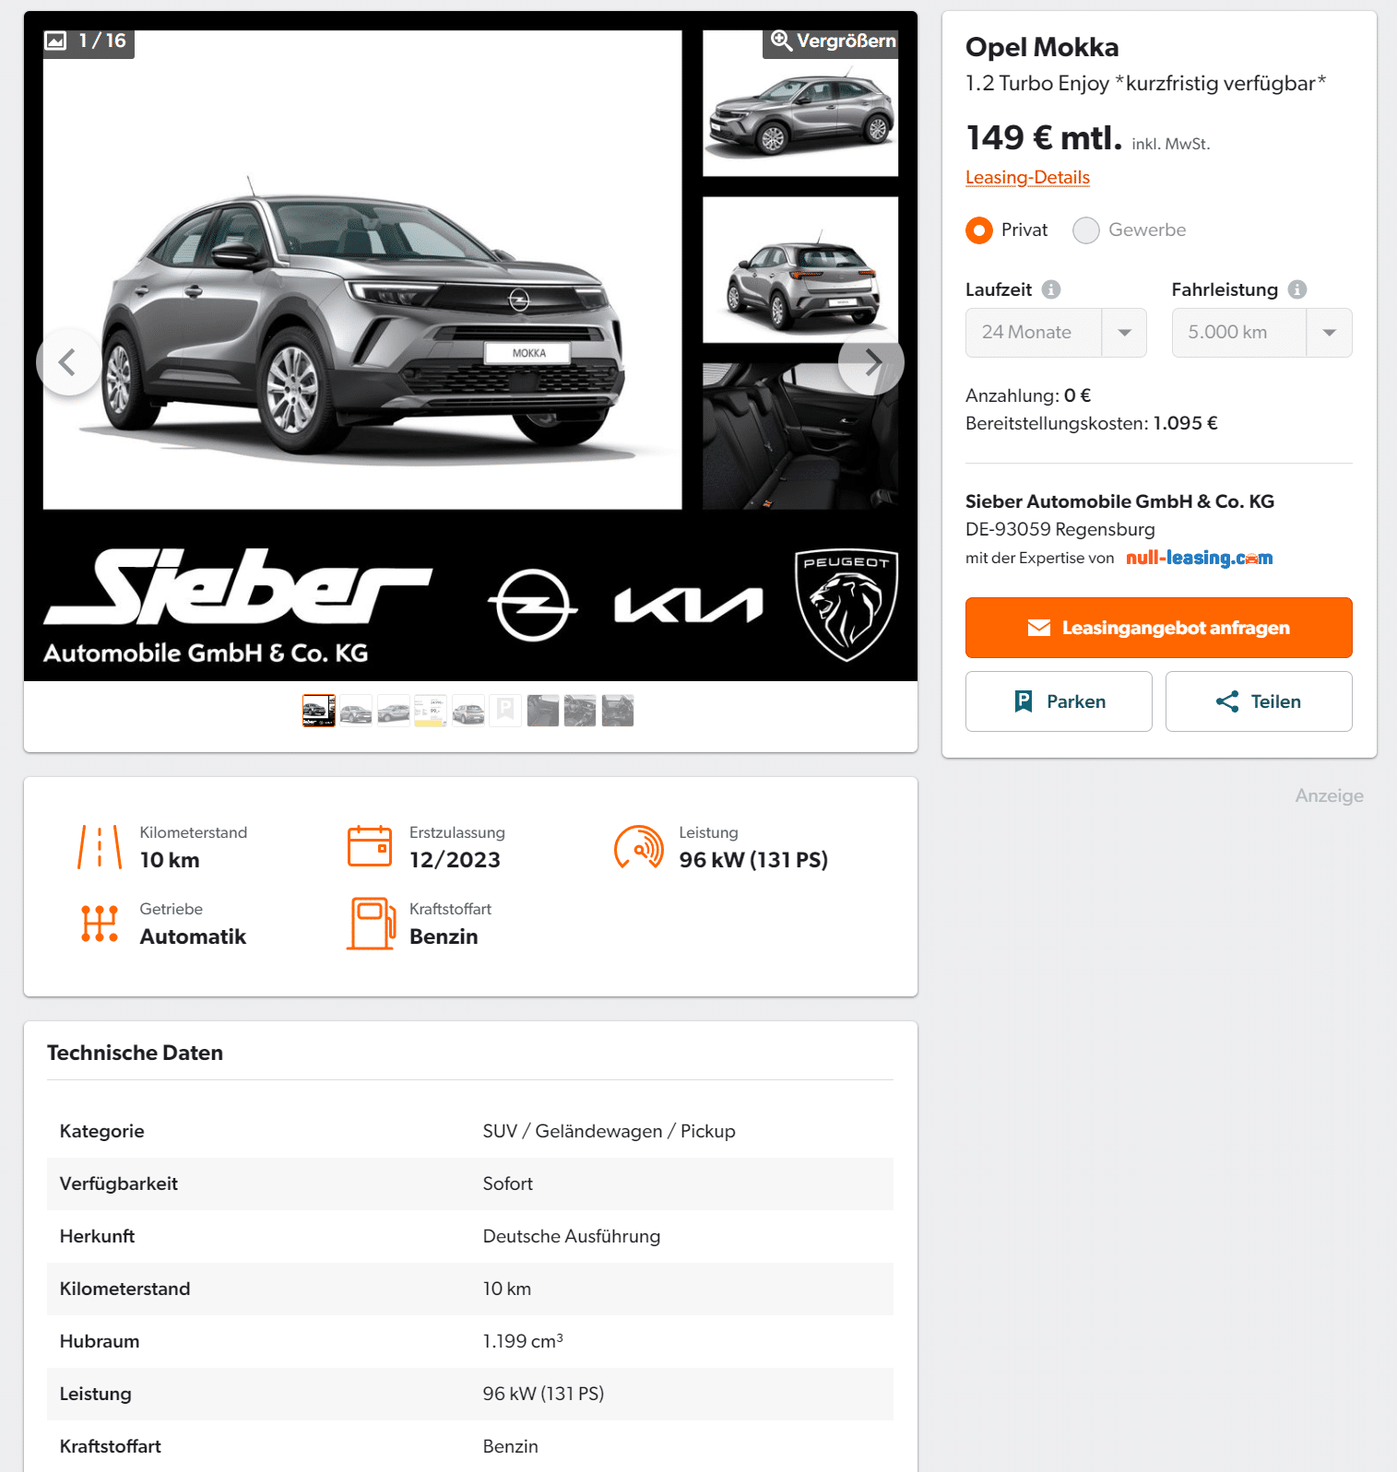Select the rear-view Mokka side thumbnail
This screenshot has height=1472, width=1397.
pyautogui.click(x=800, y=270)
